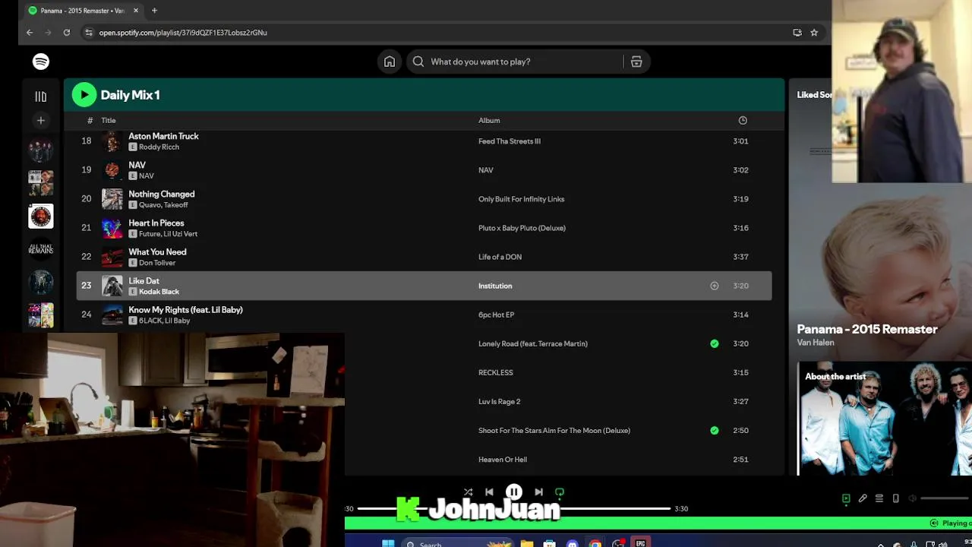This screenshot has width=972, height=547.
Task: Go back in browser
Action: [30, 33]
